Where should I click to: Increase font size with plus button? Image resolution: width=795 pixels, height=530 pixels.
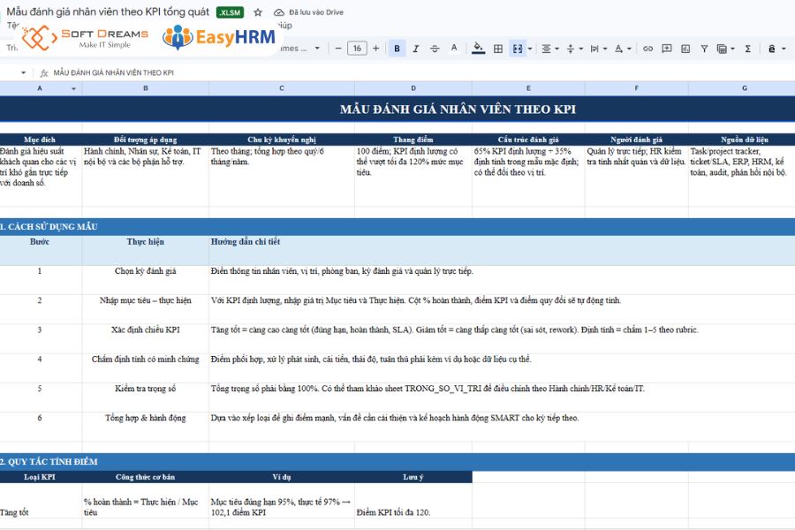pos(375,49)
